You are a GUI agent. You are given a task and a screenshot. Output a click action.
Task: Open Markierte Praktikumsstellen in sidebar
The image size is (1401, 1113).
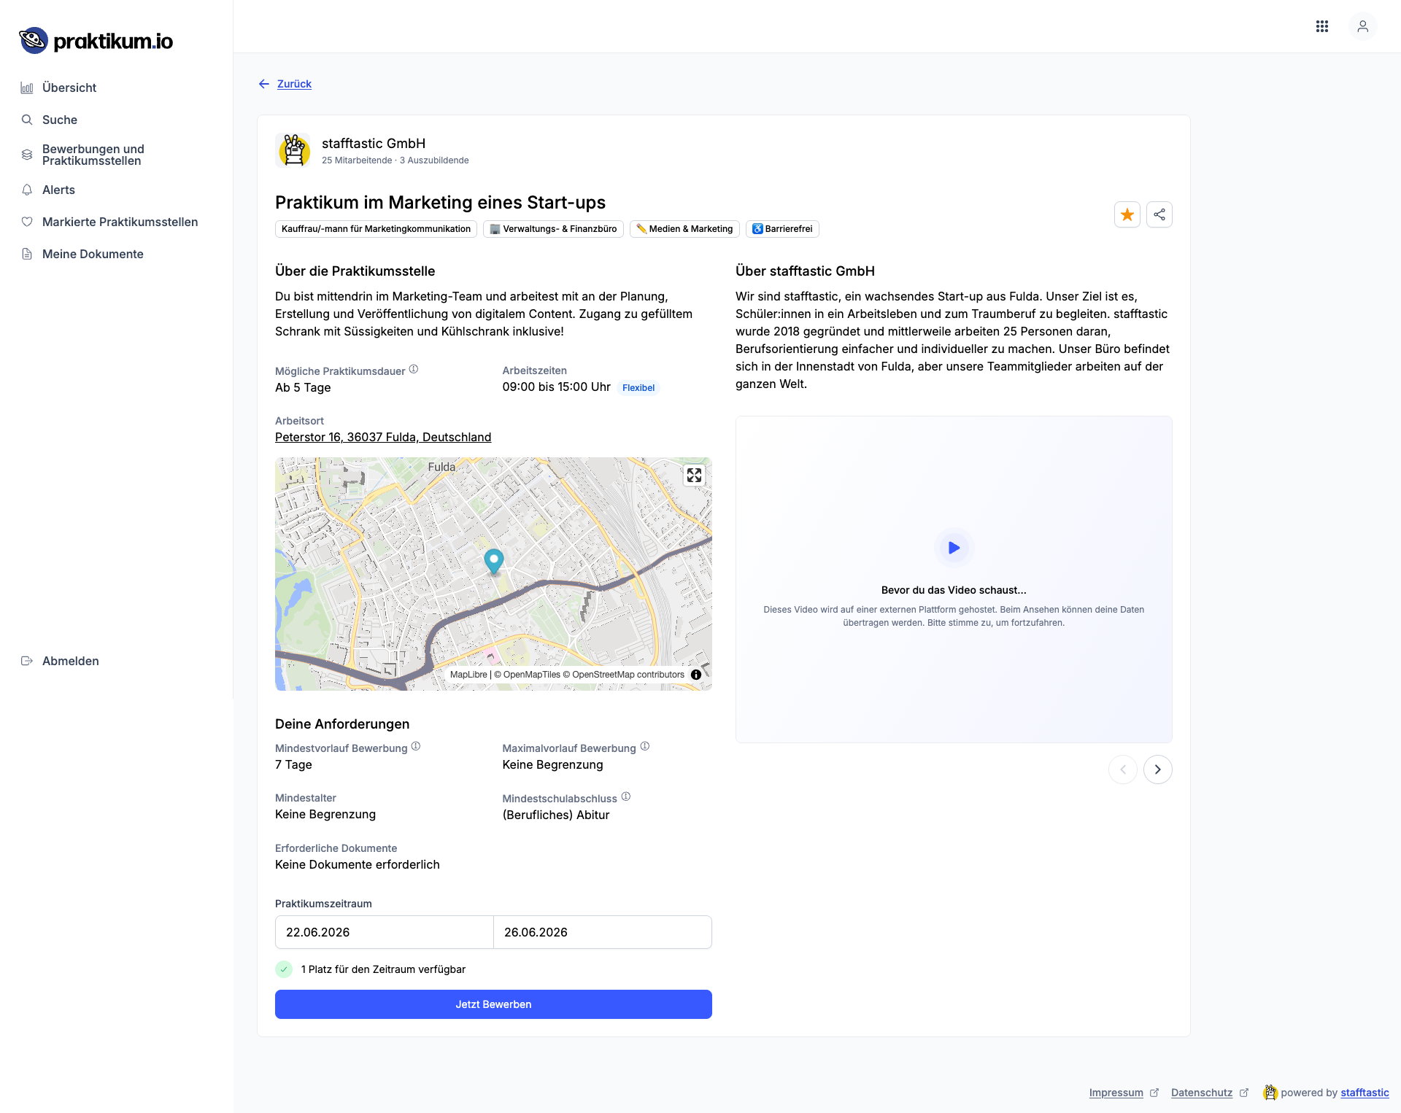(120, 222)
